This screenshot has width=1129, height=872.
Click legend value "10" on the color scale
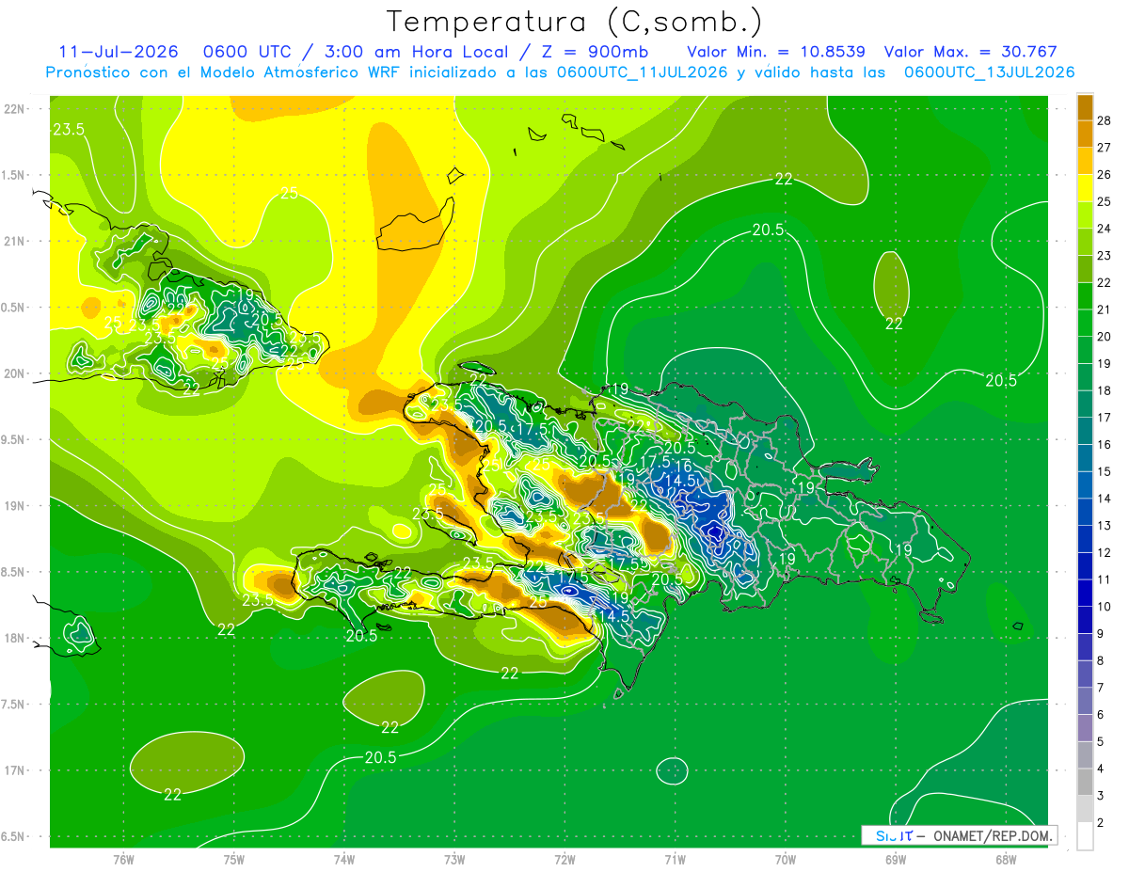click(x=1105, y=607)
